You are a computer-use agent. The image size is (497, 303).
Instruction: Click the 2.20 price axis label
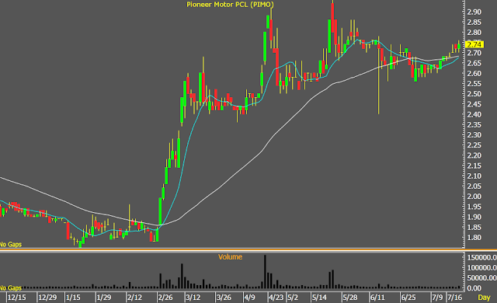(x=474, y=155)
